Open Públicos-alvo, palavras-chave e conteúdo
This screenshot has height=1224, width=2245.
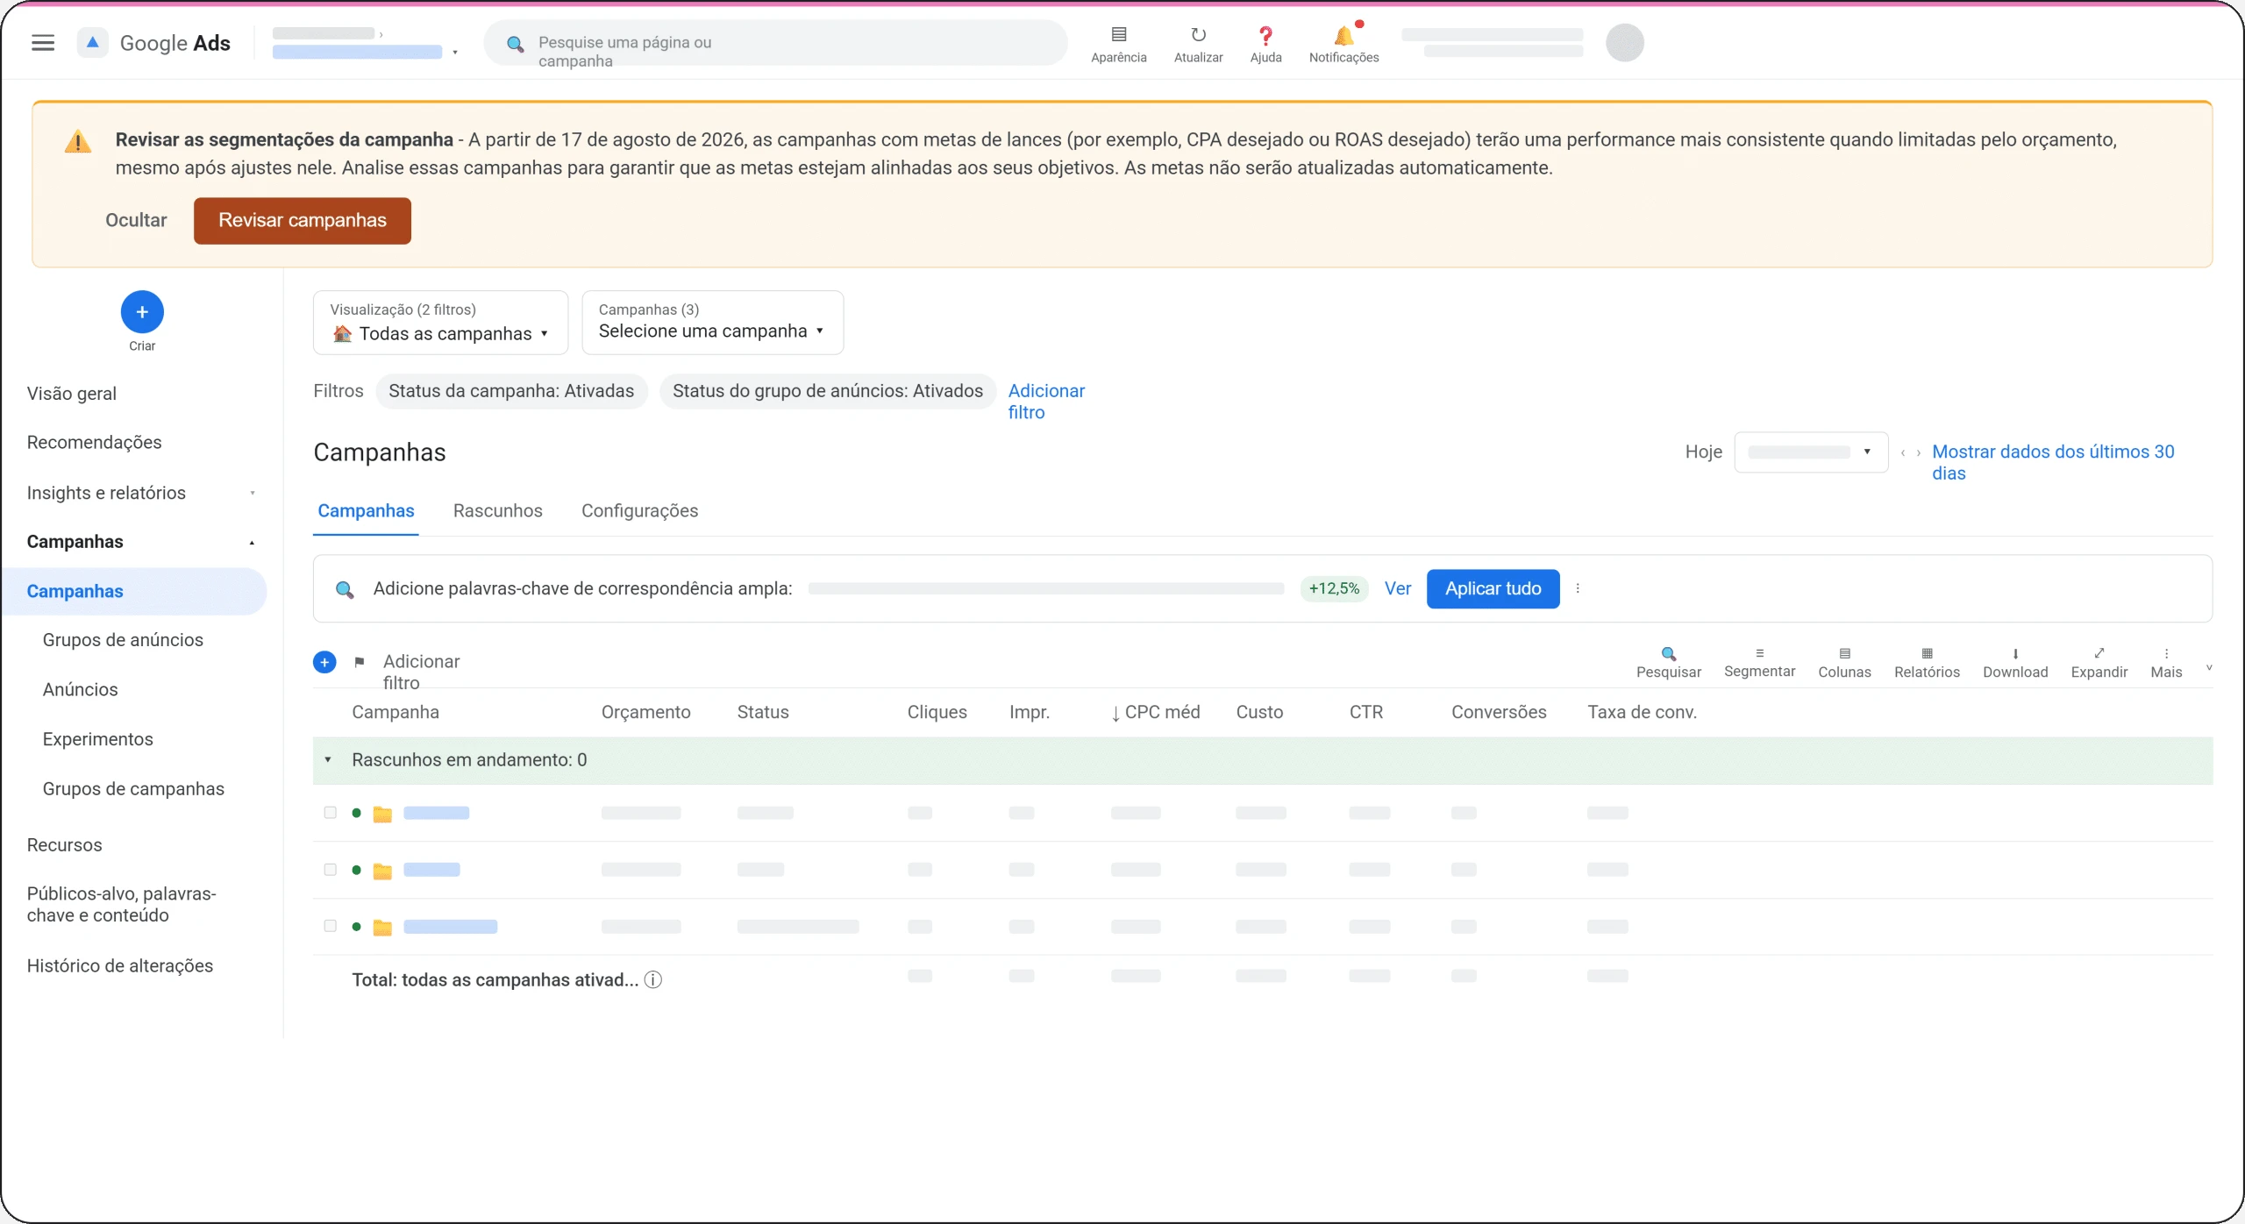(x=121, y=904)
